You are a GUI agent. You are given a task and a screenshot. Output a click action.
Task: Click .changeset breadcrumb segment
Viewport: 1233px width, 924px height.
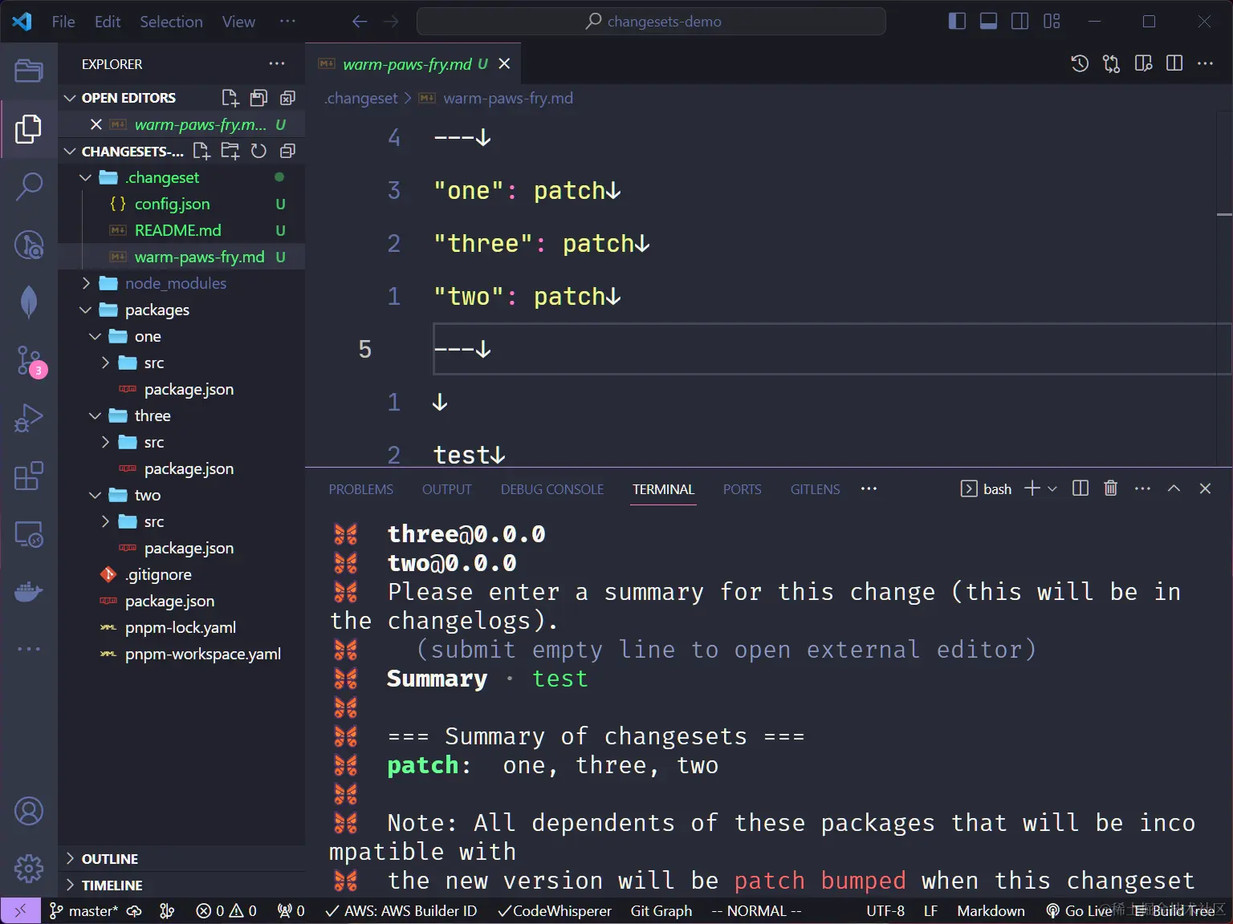(361, 98)
